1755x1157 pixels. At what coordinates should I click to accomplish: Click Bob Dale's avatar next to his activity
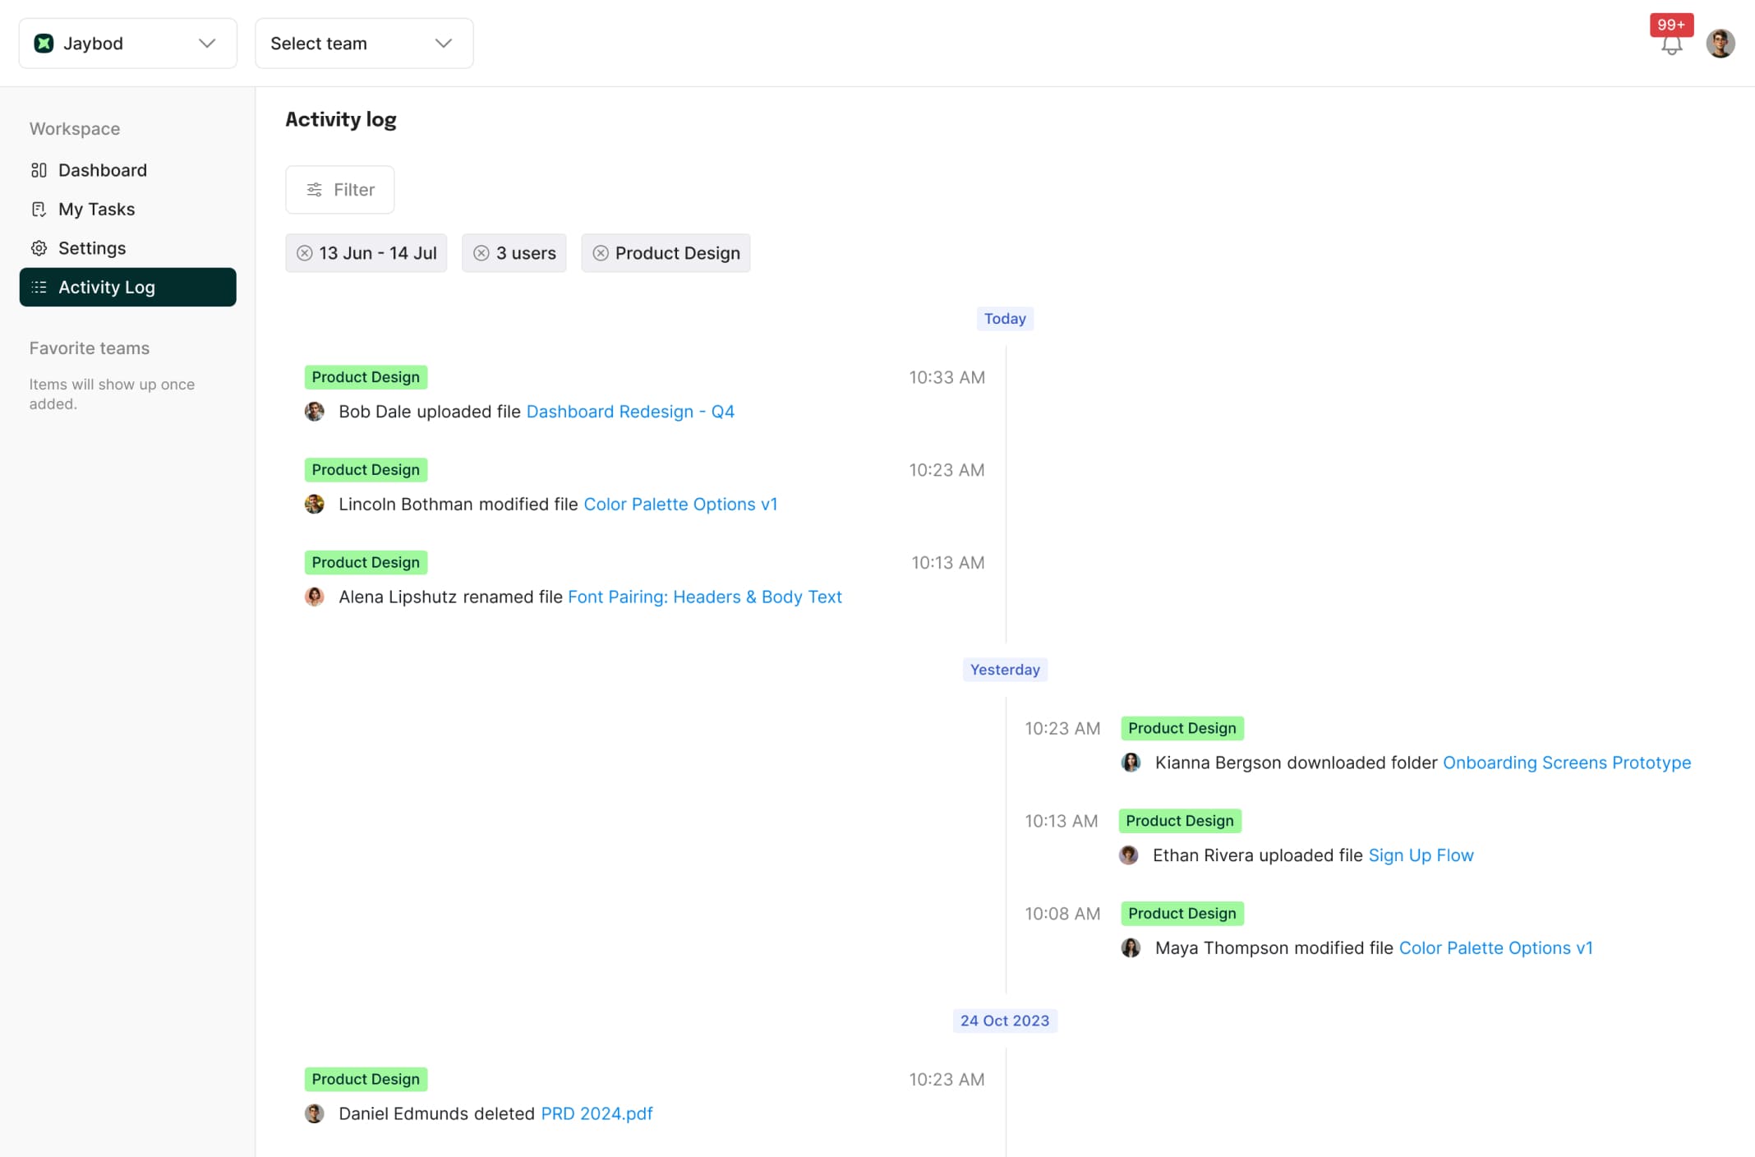click(x=315, y=412)
